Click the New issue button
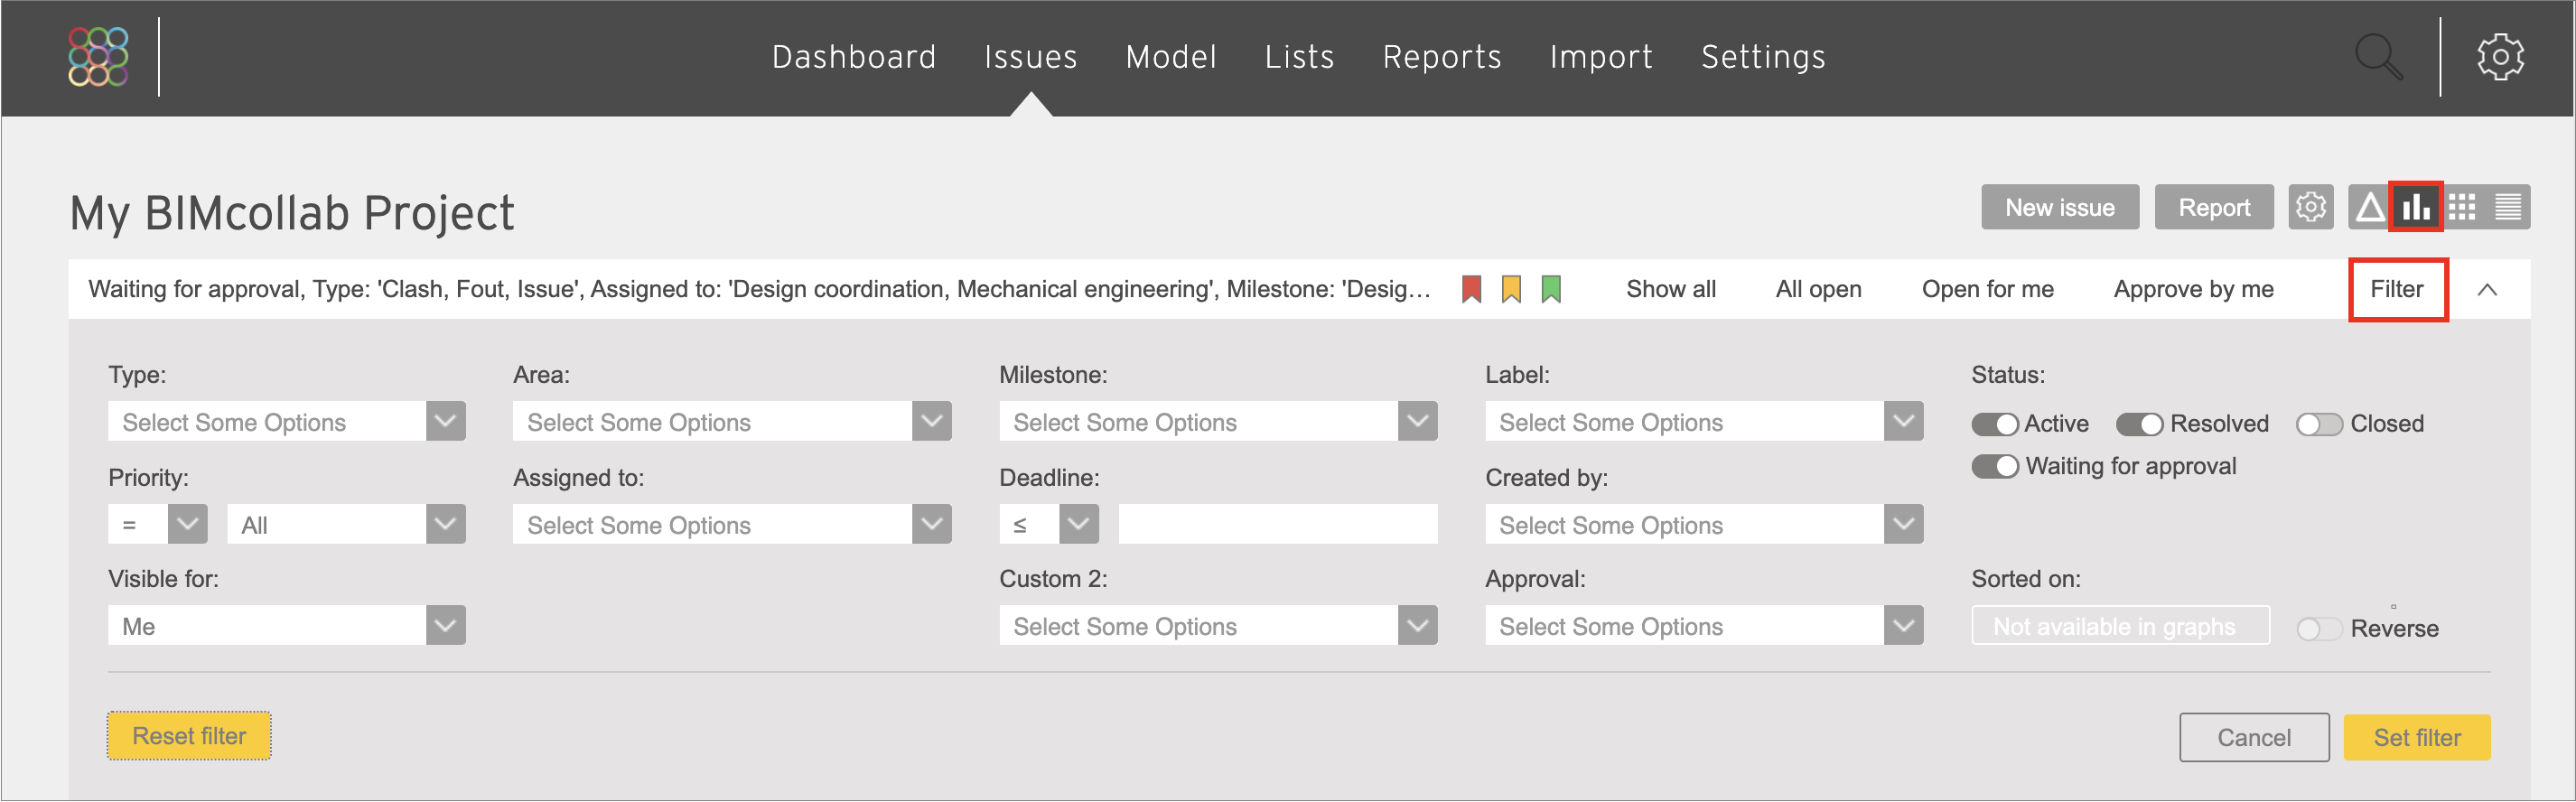This screenshot has height=802, width=2576. [x=2060, y=207]
